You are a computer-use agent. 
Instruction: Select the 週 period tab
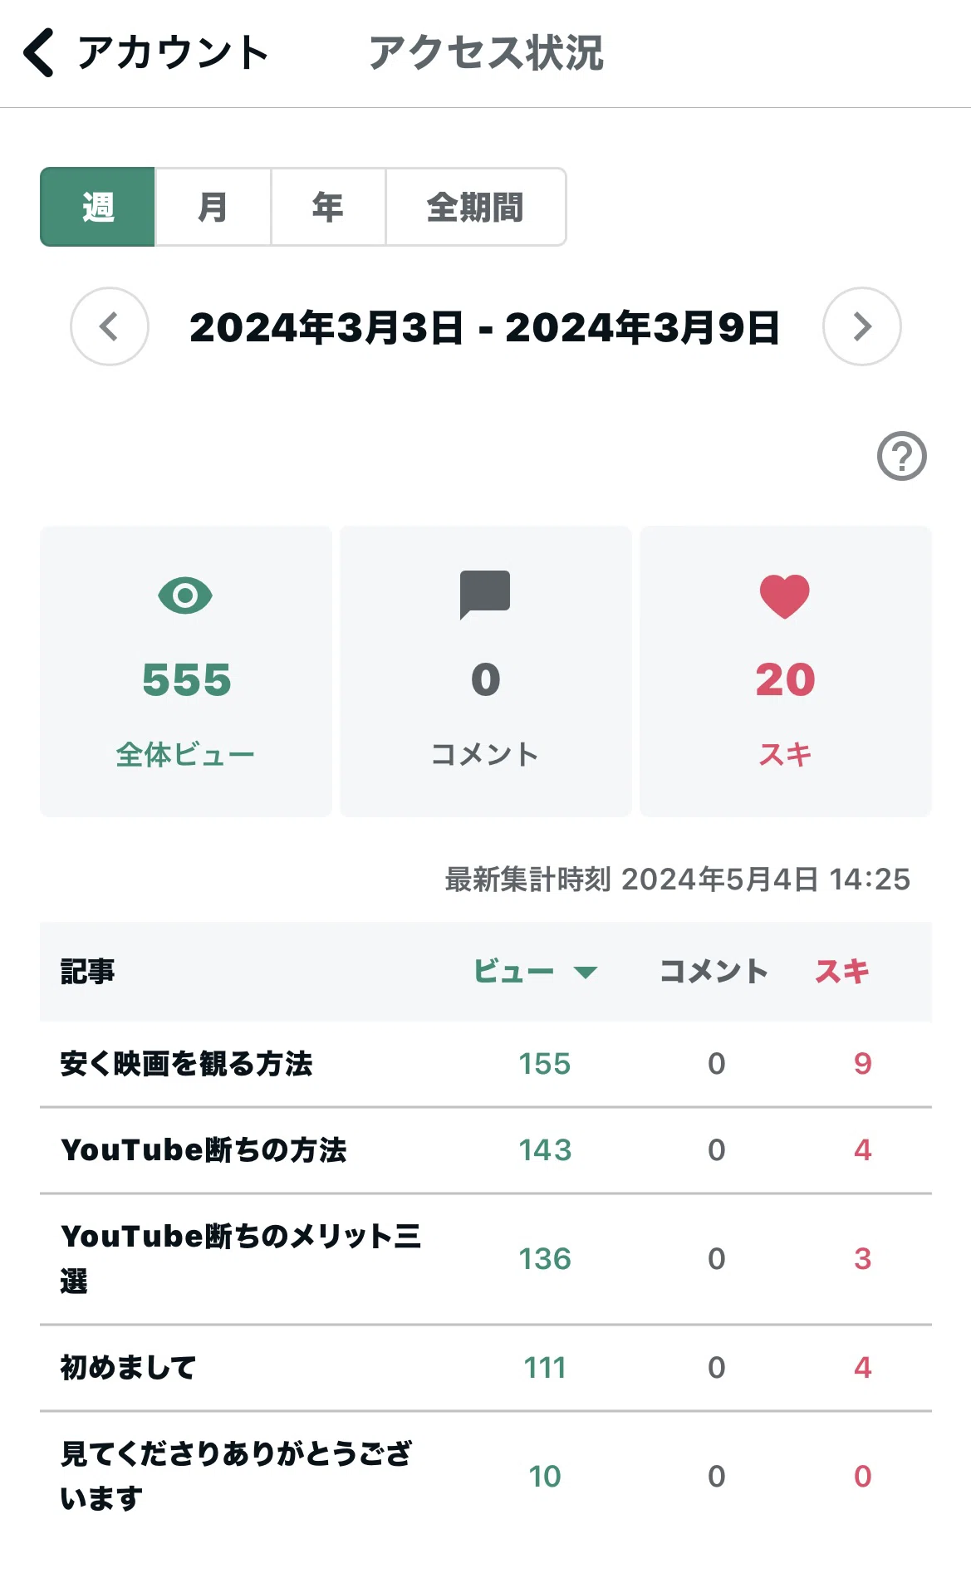pyautogui.click(x=98, y=207)
